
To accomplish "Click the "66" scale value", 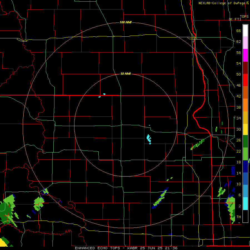I will (239, 31).
